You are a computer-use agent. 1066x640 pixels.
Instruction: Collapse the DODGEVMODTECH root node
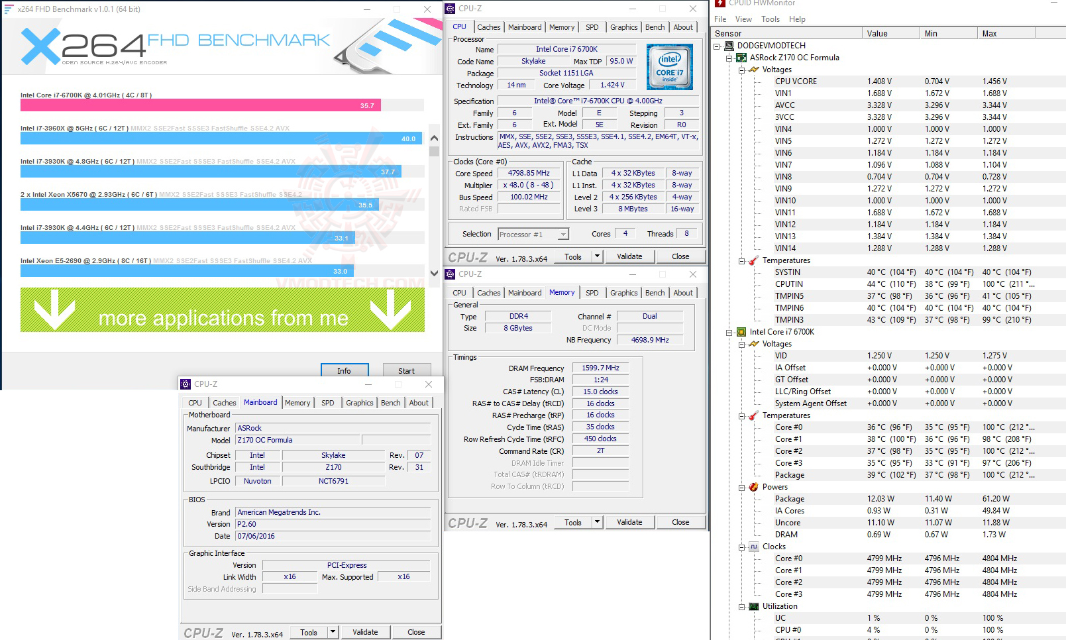click(717, 46)
